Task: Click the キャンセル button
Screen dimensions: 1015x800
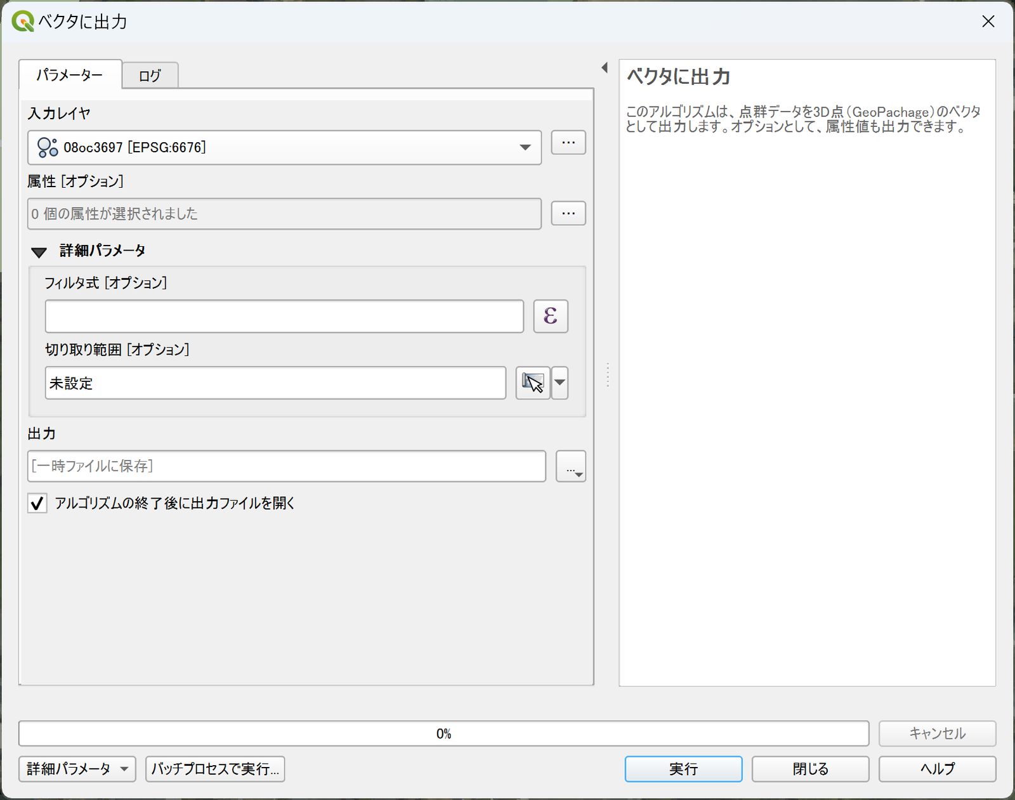Action: (x=937, y=733)
